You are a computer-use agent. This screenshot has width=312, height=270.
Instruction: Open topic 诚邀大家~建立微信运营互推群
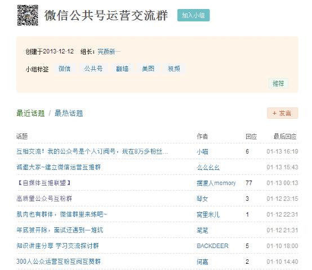[59, 167]
